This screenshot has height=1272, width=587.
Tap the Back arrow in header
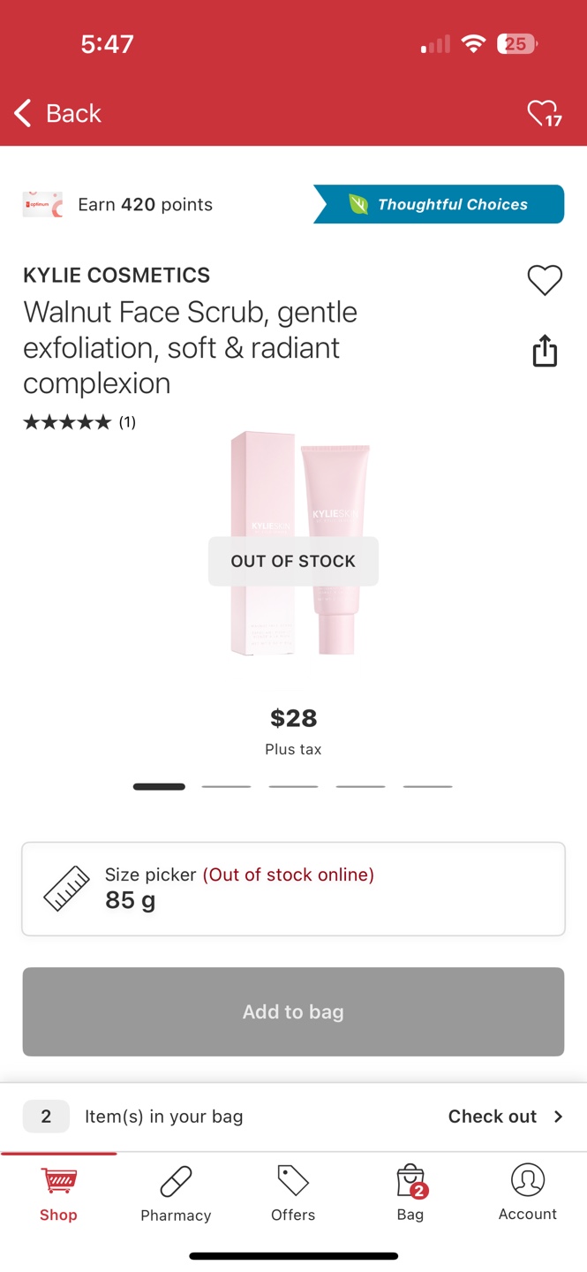click(23, 113)
